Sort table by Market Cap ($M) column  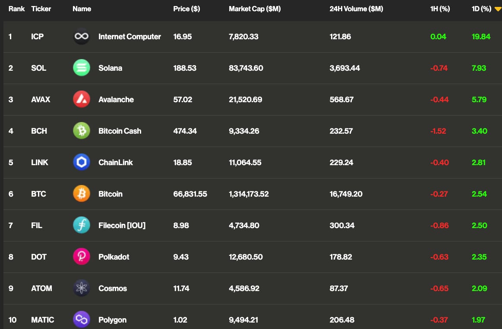tap(255, 9)
